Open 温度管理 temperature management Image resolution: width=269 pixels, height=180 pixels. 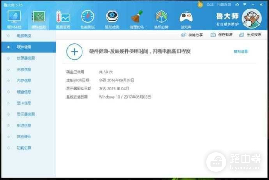coord(63,18)
